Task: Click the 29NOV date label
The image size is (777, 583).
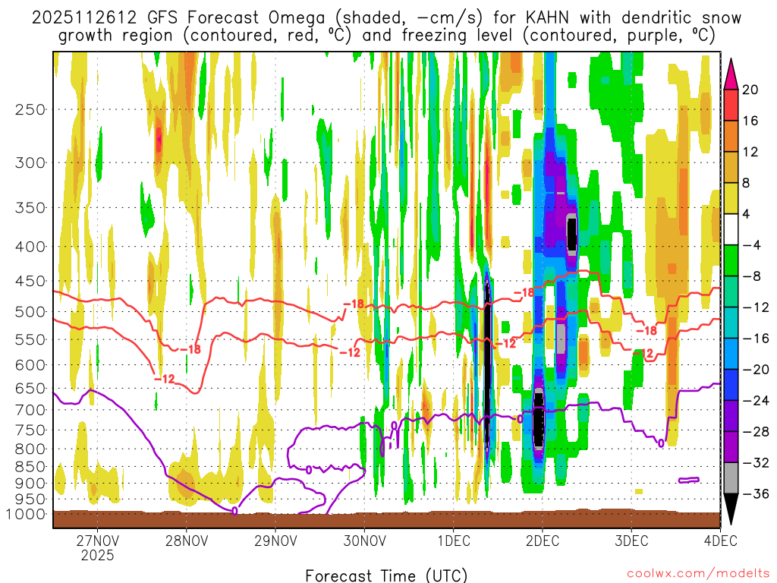Action: point(275,540)
